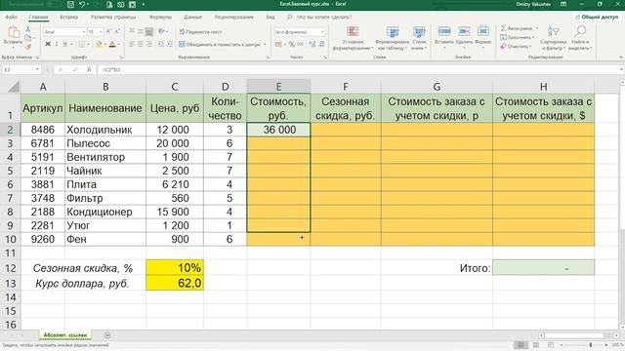The image size is (625, 351).
Task: Open the font name Arial dropdown
Action: pos(84,32)
